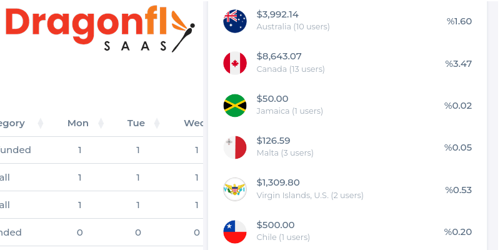Image resolution: width=500 pixels, height=250 pixels.
Task: Click the Canada %3.47 percentage value
Action: pos(459,64)
